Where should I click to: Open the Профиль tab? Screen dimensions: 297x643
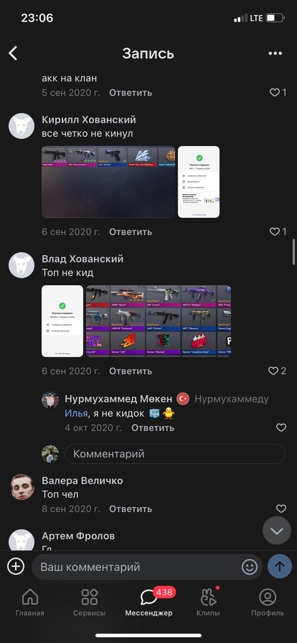tap(267, 603)
